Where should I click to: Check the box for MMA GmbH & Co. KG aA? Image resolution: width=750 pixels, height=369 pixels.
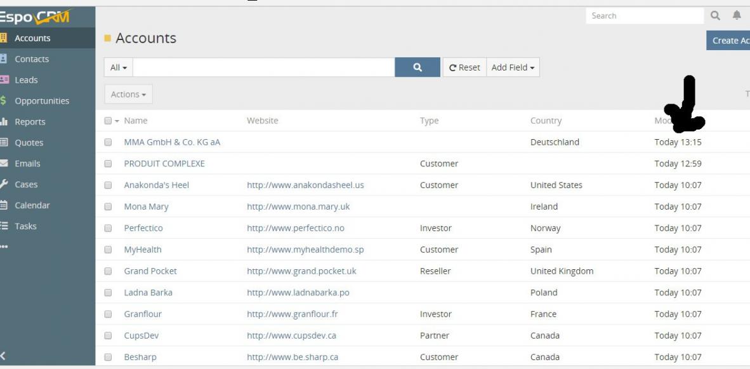(x=108, y=142)
